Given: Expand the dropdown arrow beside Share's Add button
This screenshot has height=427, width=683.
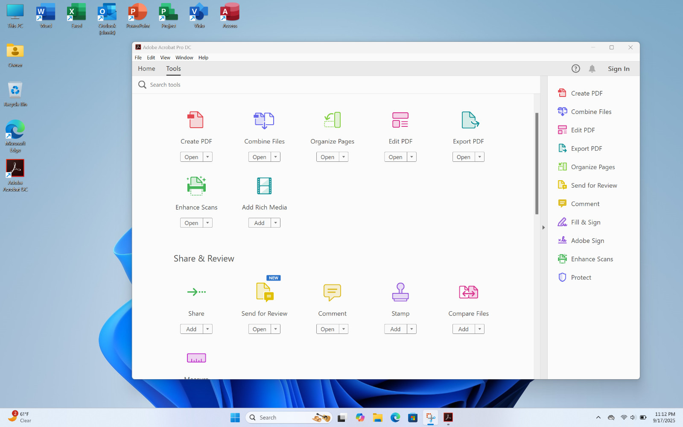Looking at the screenshot, I should 207,329.
